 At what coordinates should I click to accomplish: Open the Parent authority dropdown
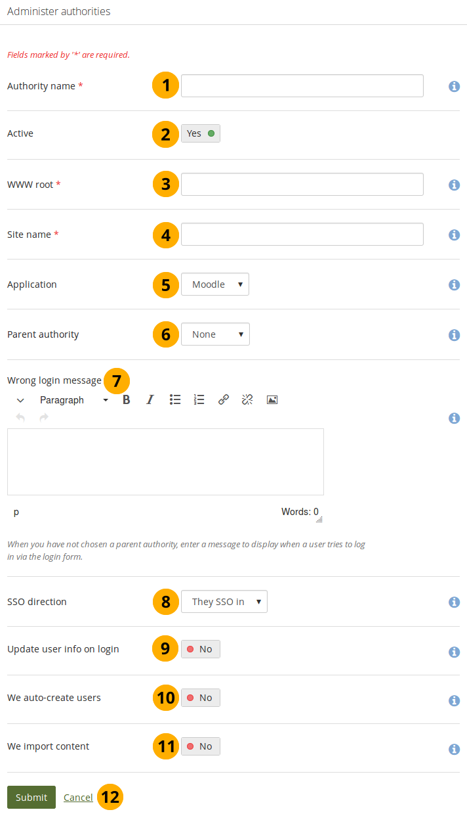(x=215, y=334)
